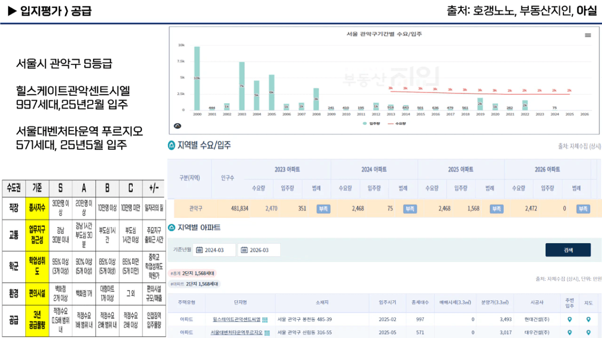Click the 단지명 column header
The height and width of the screenshot is (338, 602).
[240, 302]
